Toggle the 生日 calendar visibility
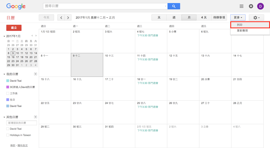Image resolution: width=270 pixels, height=148 pixels. pyautogui.click(x=8, y=100)
